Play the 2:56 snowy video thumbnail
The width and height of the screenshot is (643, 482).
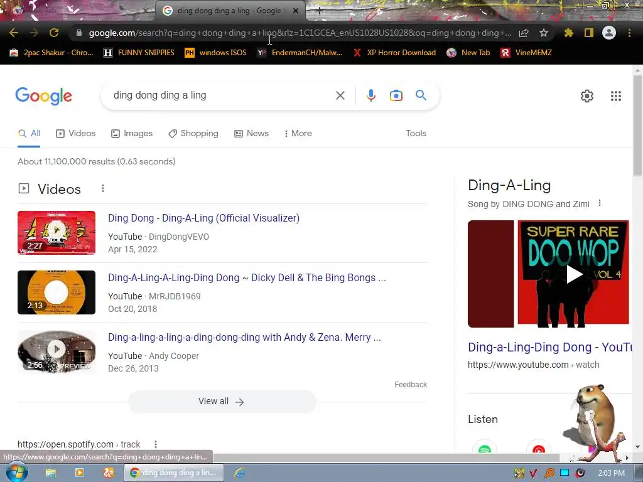(x=57, y=351)
